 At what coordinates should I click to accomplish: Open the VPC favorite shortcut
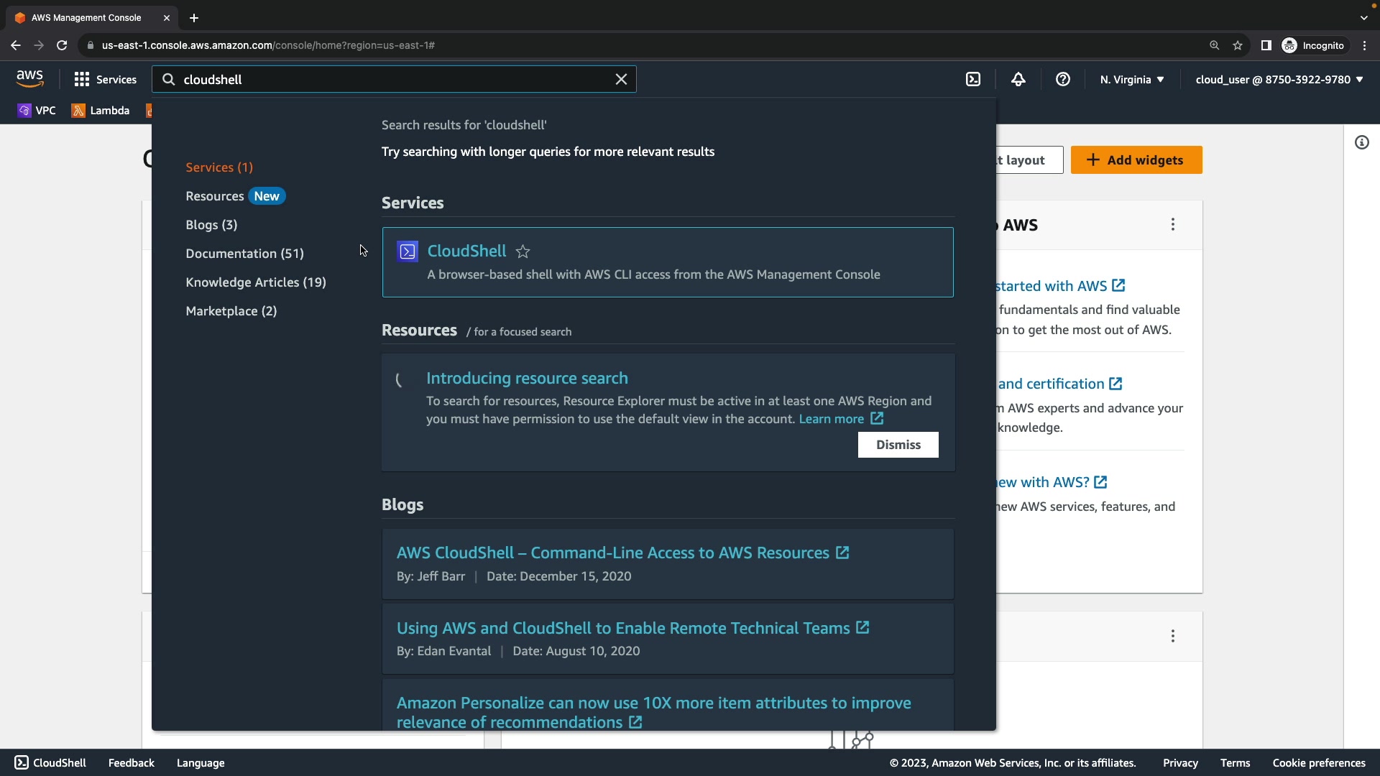click(x=37, y=111)
